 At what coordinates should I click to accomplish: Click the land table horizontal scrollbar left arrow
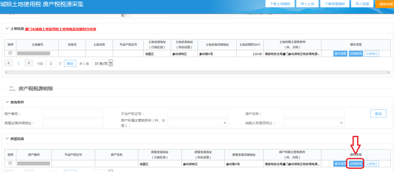coord(6,72)
